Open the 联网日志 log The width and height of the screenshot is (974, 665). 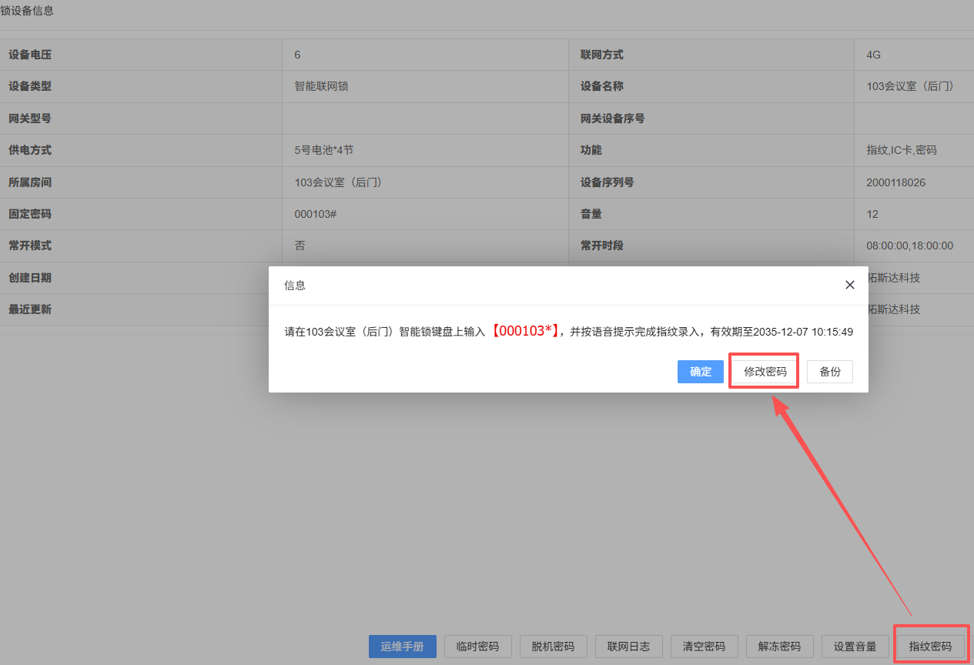628,647
